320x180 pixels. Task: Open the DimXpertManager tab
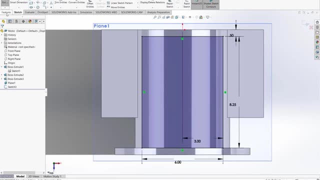(23, 21)
